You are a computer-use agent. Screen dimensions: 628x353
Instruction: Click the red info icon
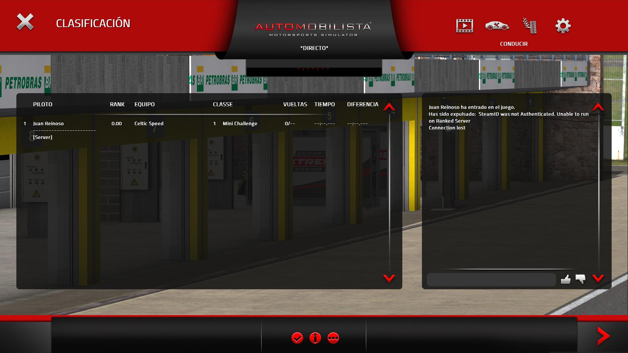(x=315, y=338)
